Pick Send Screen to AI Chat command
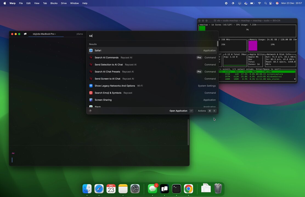This screenshot has height=197, width=305. point(152,79)
